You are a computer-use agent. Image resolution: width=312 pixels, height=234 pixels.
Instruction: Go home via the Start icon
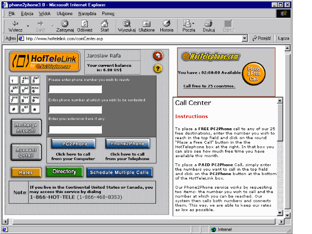(104, 24)
